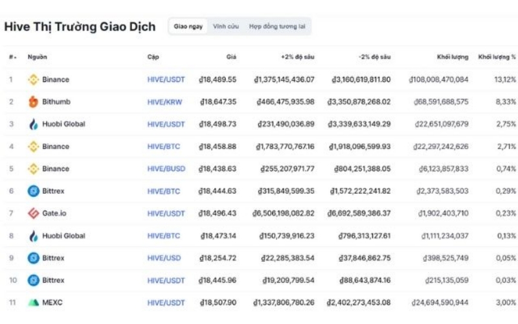518x324 pixels.
Task: Click Bittrex name in row 9
Action: [53, 258]
